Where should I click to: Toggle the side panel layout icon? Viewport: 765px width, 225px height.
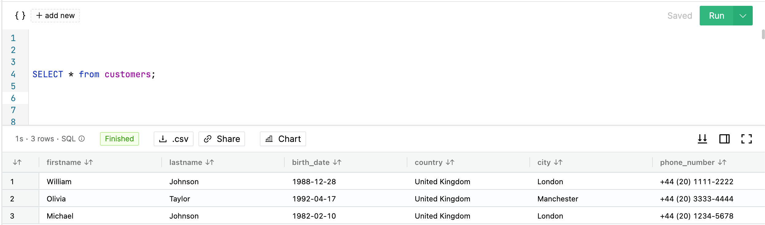tap(725, 139)
